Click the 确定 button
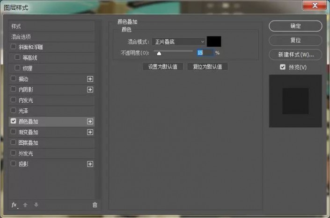 click(295, 26)
